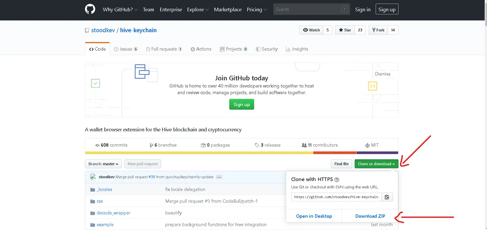
Task: Open the css folder
Action: (x=100, y=201)
